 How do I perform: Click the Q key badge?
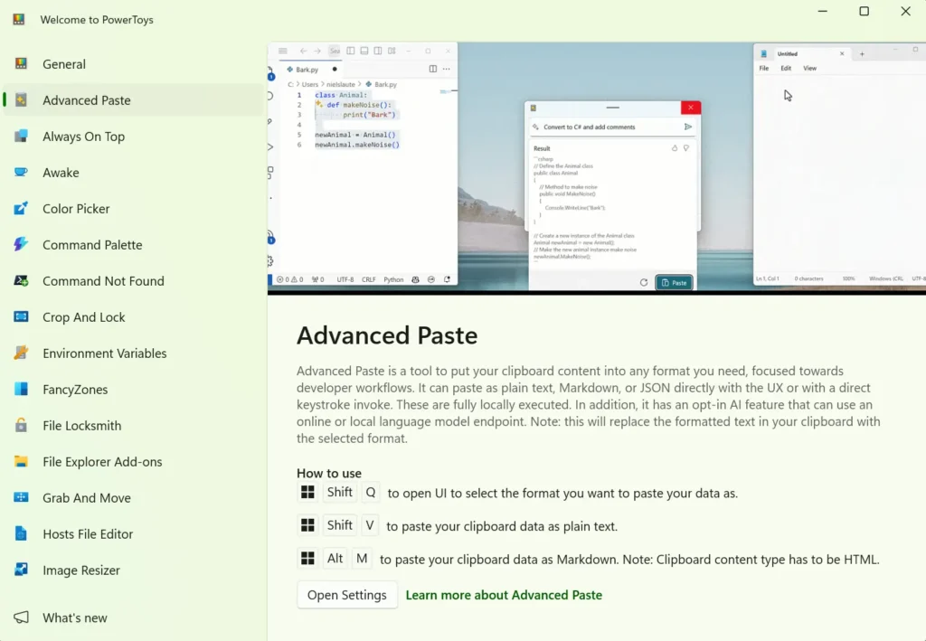tap(370, 492)
